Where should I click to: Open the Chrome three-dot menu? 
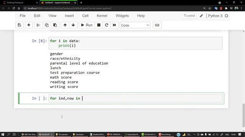(x=242, y=8)
